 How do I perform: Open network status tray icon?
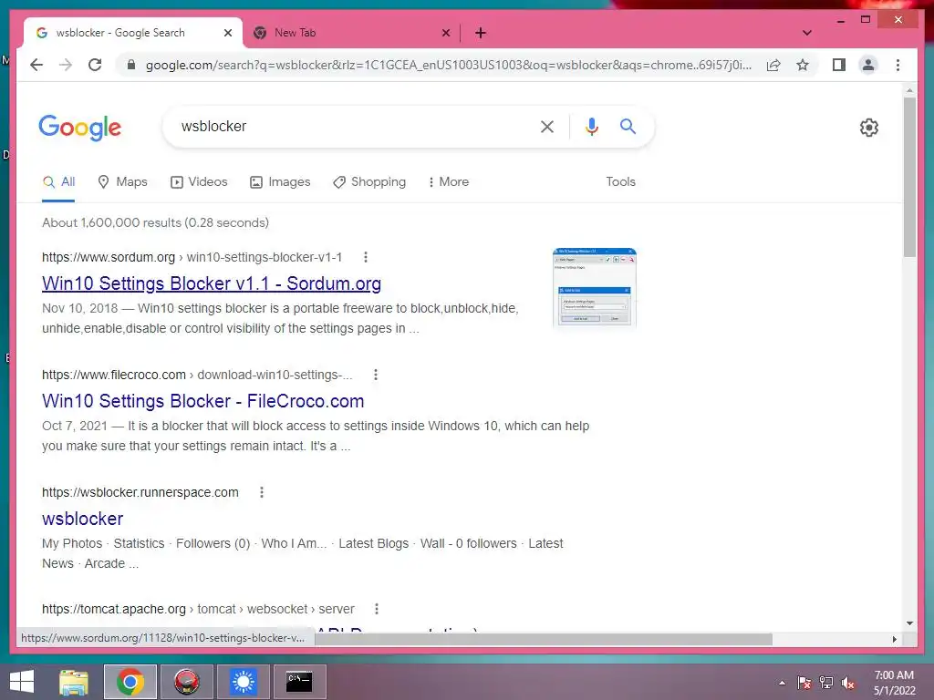click(x=826, y=683)
